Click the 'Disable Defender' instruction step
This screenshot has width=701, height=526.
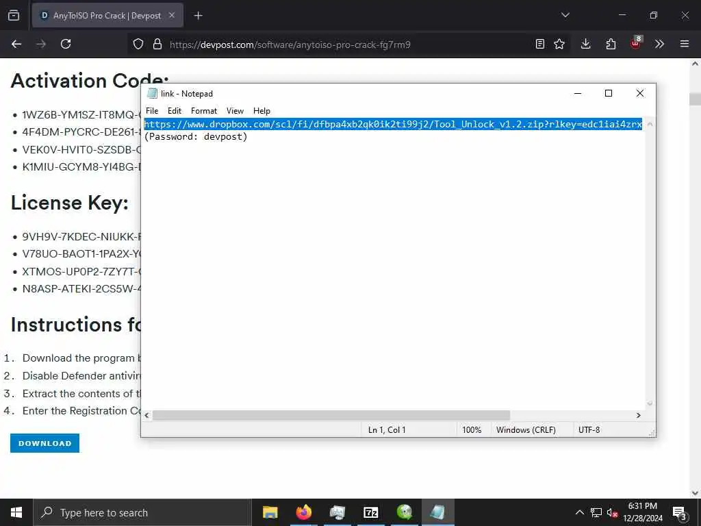81,376
